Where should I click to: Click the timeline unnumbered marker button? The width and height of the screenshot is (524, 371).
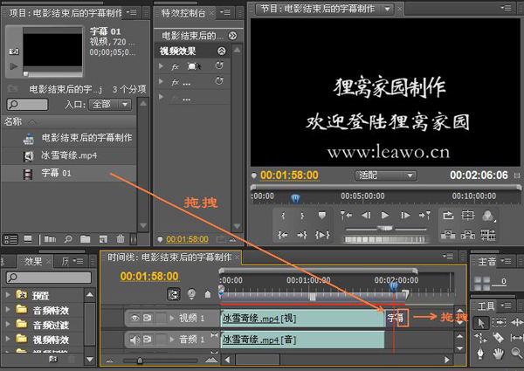point(208,294)
